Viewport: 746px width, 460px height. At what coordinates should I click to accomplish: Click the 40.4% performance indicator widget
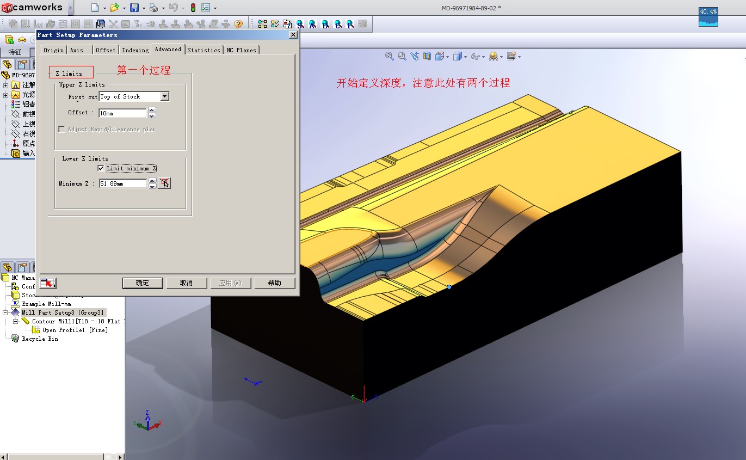click(x=708, y=16)
